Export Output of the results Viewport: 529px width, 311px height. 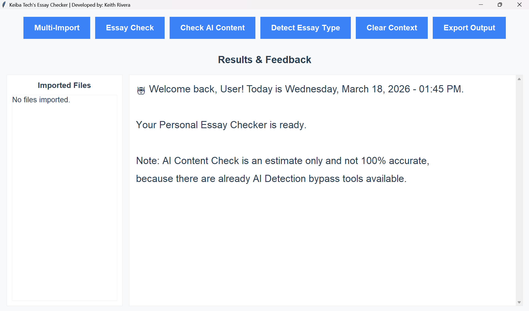(x=469, y=28)
